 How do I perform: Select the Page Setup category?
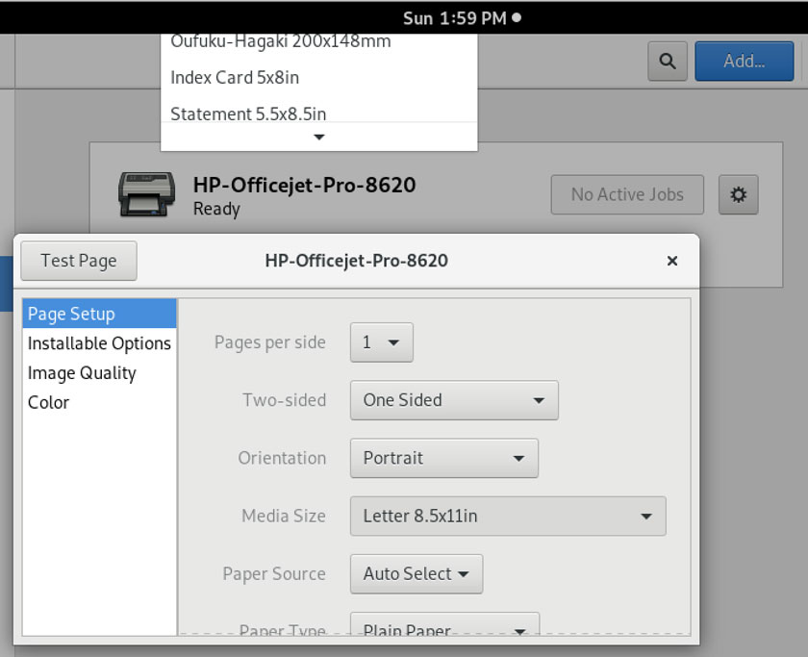coord(99,314)
